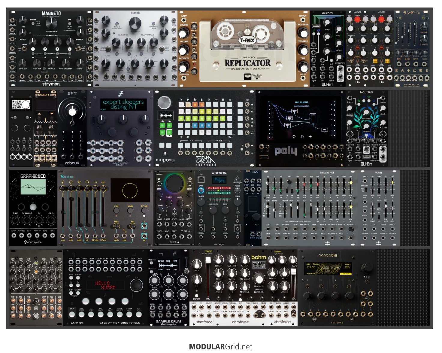Hit the TAP button on Replicator

(x=194, y=71)
